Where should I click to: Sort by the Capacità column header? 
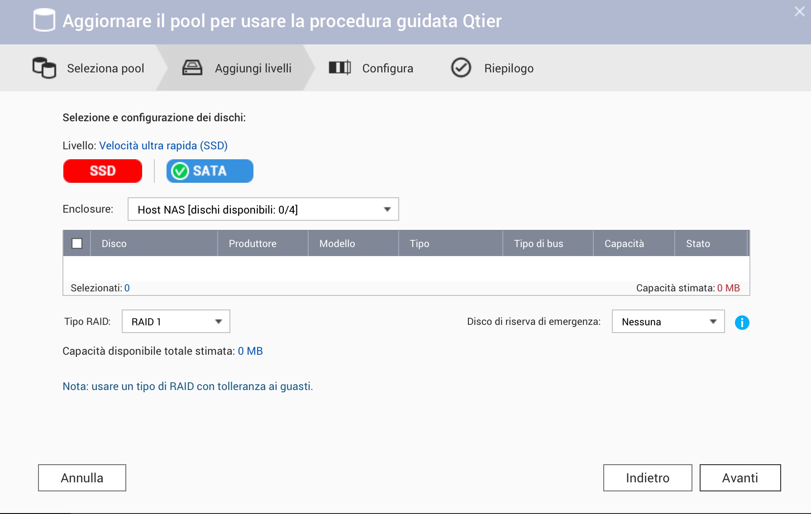click(x=624, y=243)
